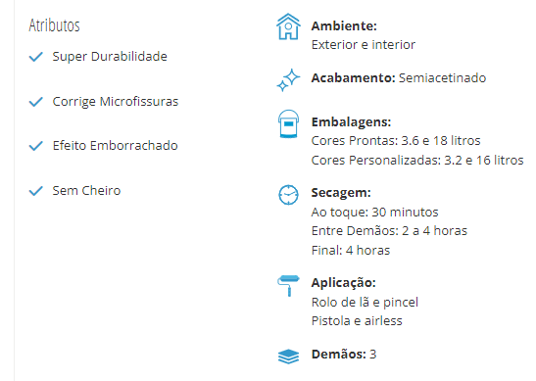Image resolution: width=536 pixels, height=381 pixels.
Task: Click the Entre Demãos drying time line
Action: (x=389, y=231)
